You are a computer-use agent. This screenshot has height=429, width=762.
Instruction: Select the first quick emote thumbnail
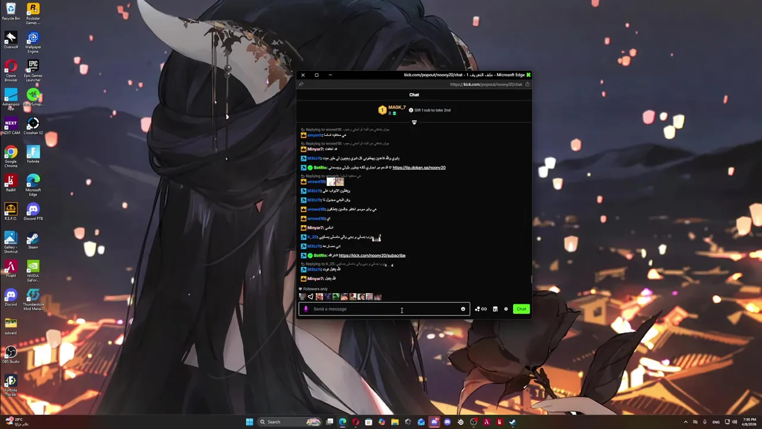coord(302,297)
